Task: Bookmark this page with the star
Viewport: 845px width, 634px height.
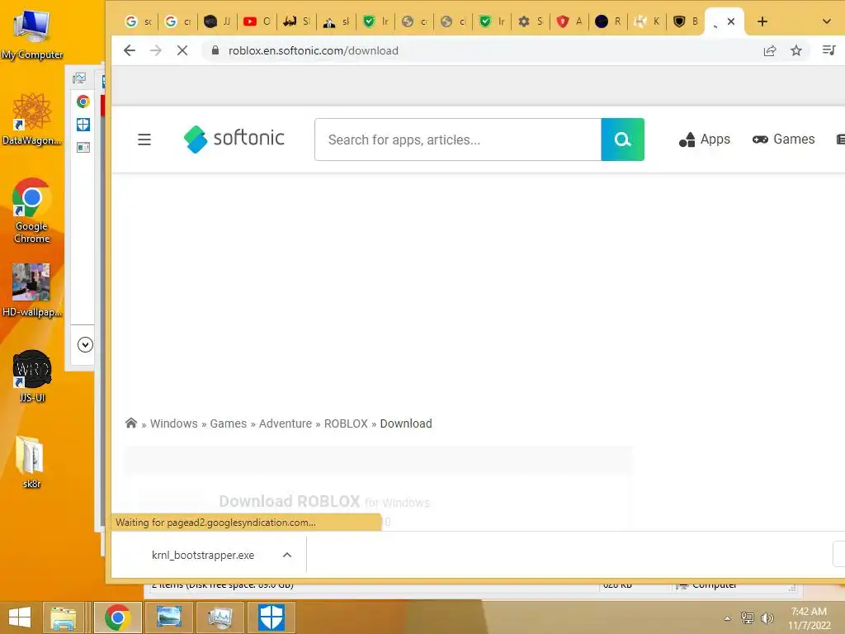Action: (x=796, y=50)
